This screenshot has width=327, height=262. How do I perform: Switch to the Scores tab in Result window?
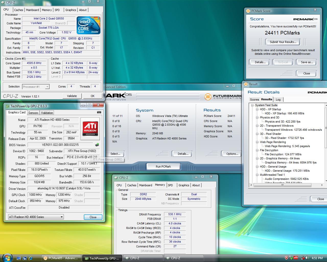(x=254, y=100)
